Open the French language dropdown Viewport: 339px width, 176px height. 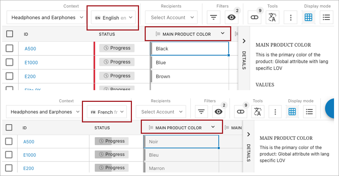[x=107, y=112]
